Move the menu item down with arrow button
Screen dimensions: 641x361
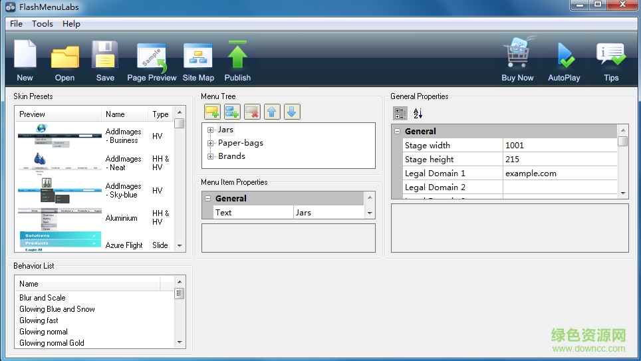(292, 112)
